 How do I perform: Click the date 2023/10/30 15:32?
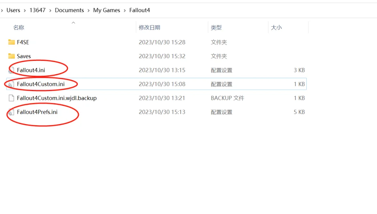pos(162,56)
